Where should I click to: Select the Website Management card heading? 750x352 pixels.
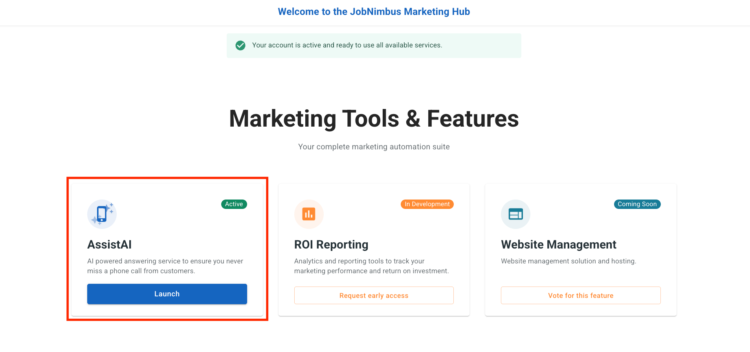(x=558, y=245)
